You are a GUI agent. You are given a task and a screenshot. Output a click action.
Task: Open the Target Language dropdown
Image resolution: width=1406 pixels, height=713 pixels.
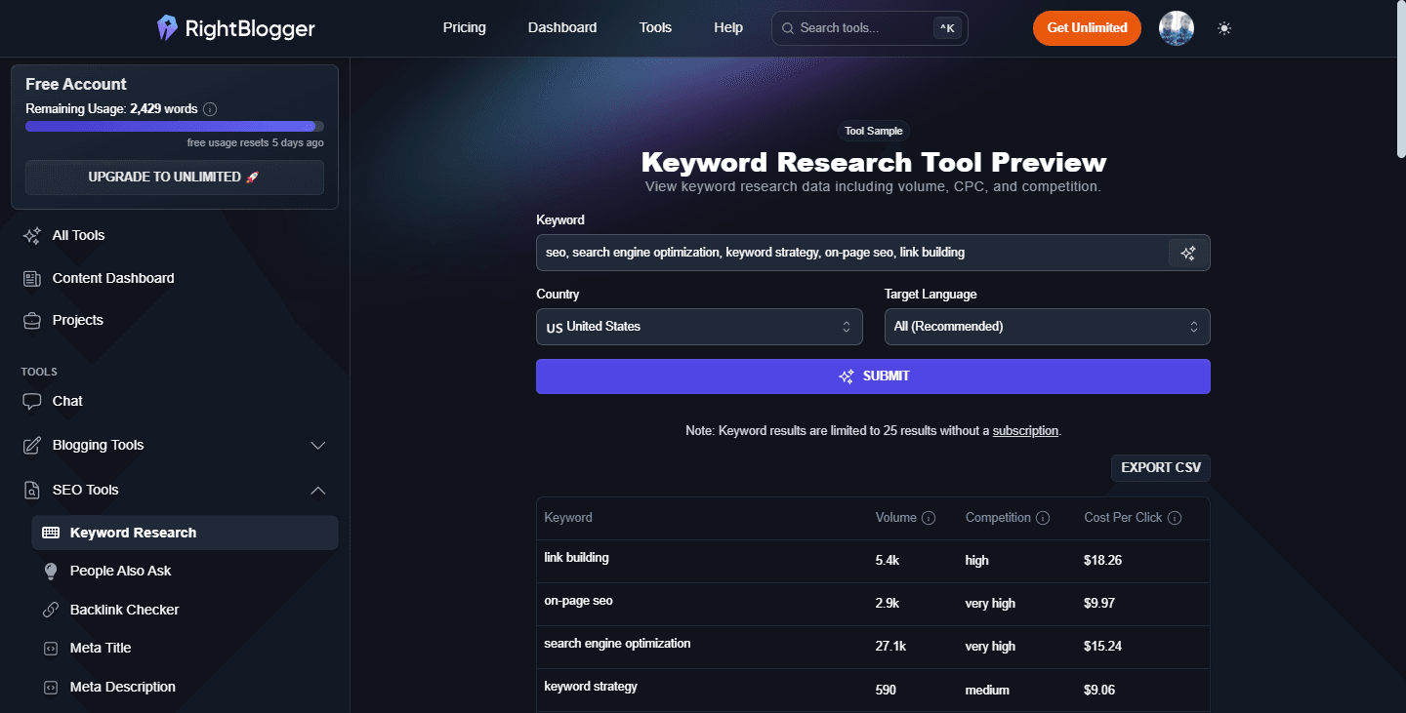pyautogui.click(x=1047, y=327)
